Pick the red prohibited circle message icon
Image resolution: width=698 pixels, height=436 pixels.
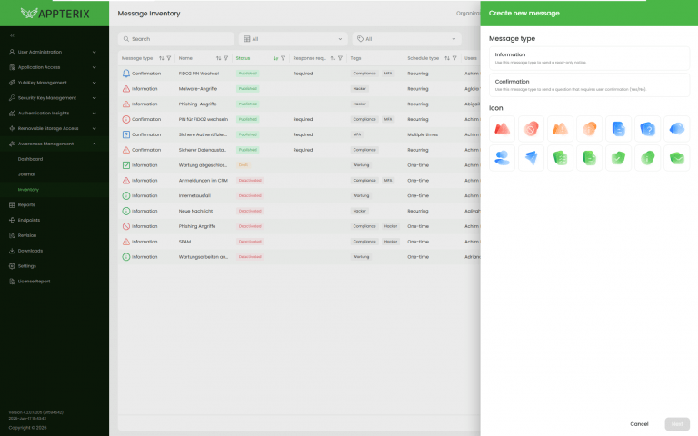coord(531,129)
